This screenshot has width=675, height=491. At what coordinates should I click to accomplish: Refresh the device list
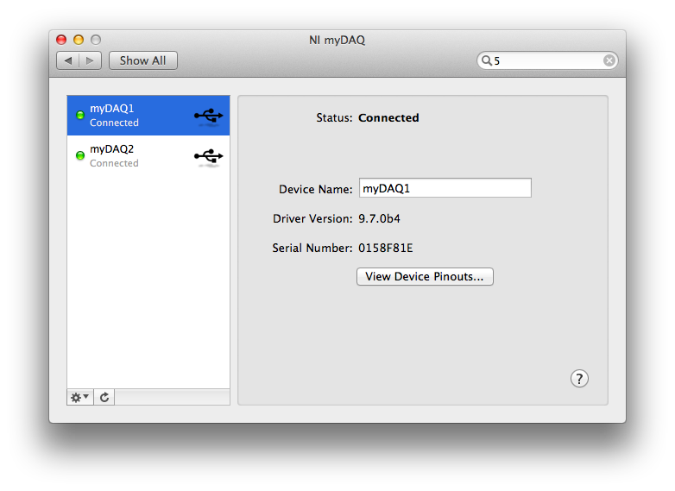(x=104, y=397)
